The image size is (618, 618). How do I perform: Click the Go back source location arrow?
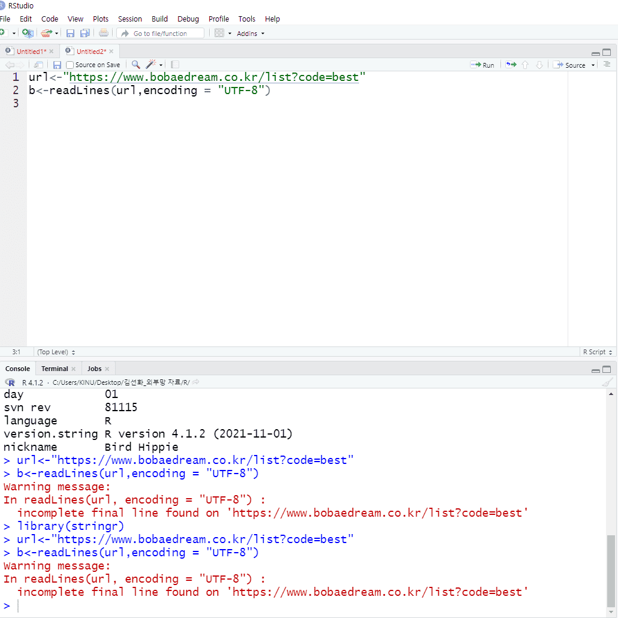10,65
